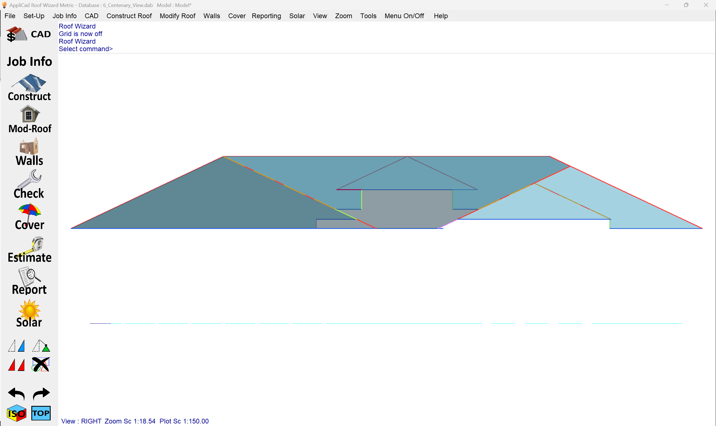
Task: Click the black X delete-objects icon
Action: (41, 365)
